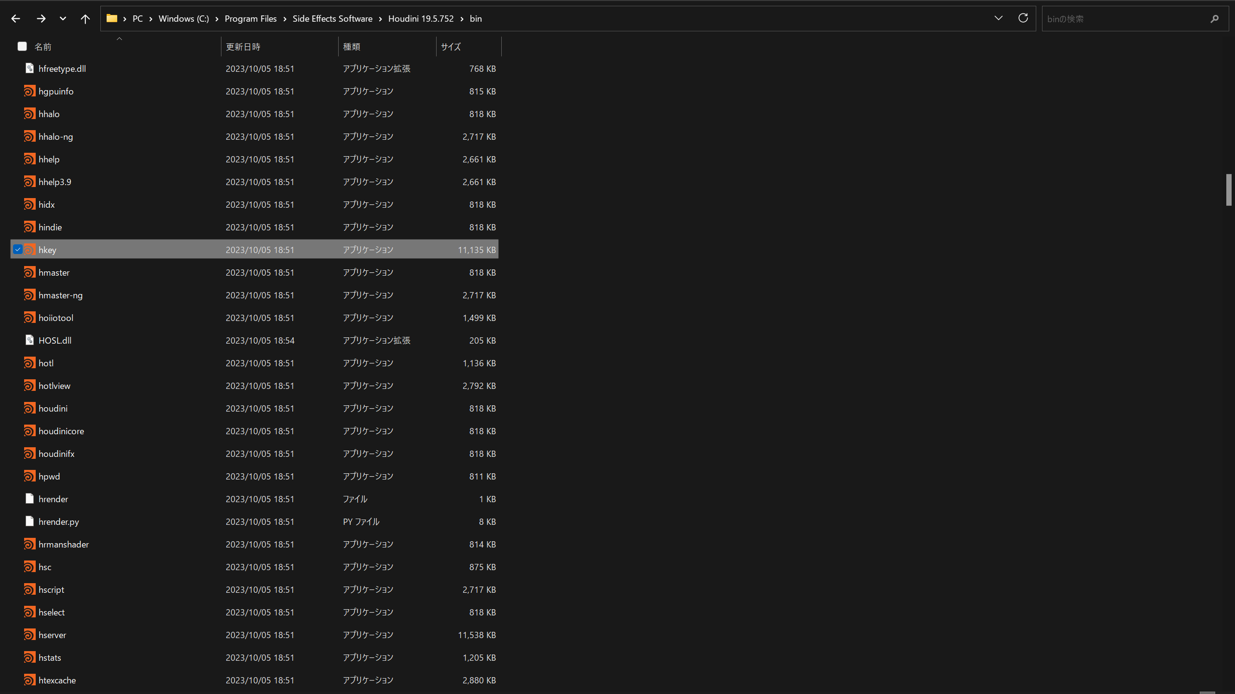This screenshot has width=1235, height=694.
Task: Click the search magnifier icon
Action: coord(1214,19)
